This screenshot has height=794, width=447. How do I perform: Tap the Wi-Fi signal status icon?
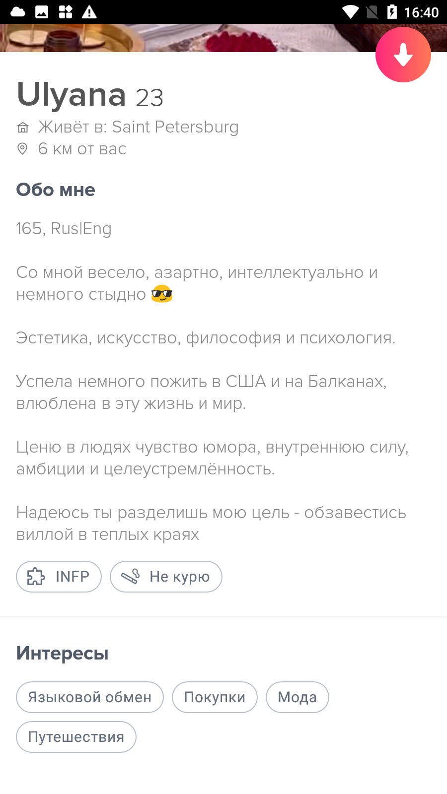point(351,12)
